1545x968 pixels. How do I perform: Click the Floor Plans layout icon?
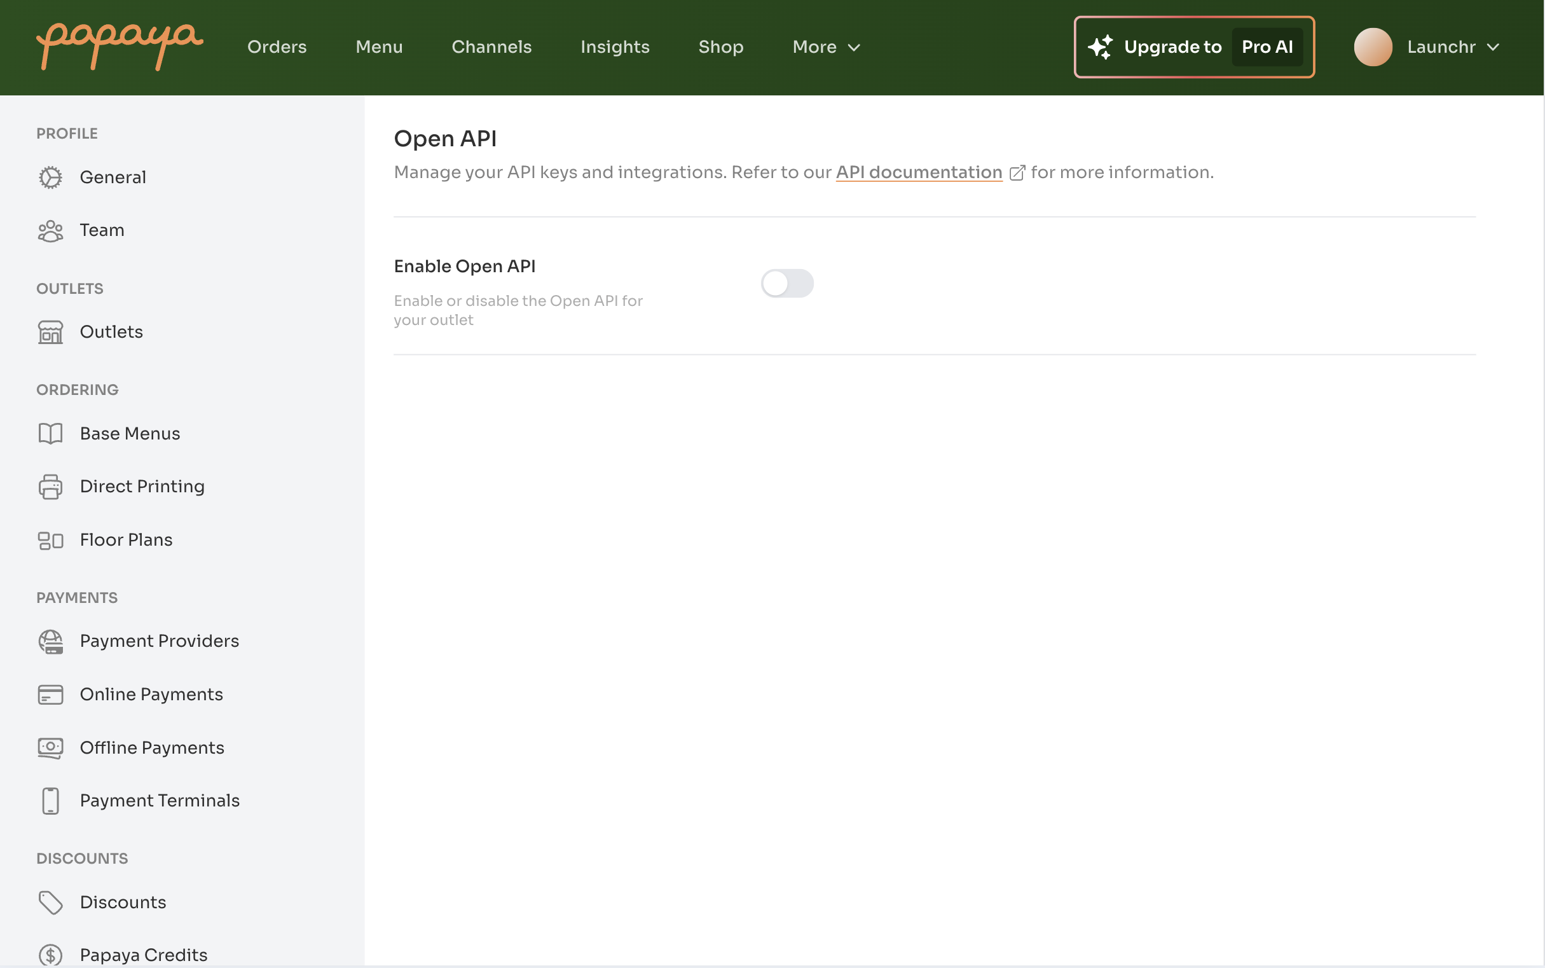coord(50,541)
